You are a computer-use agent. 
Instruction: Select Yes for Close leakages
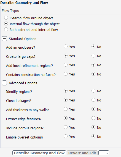pyautogui.click(x=66, y=100)
